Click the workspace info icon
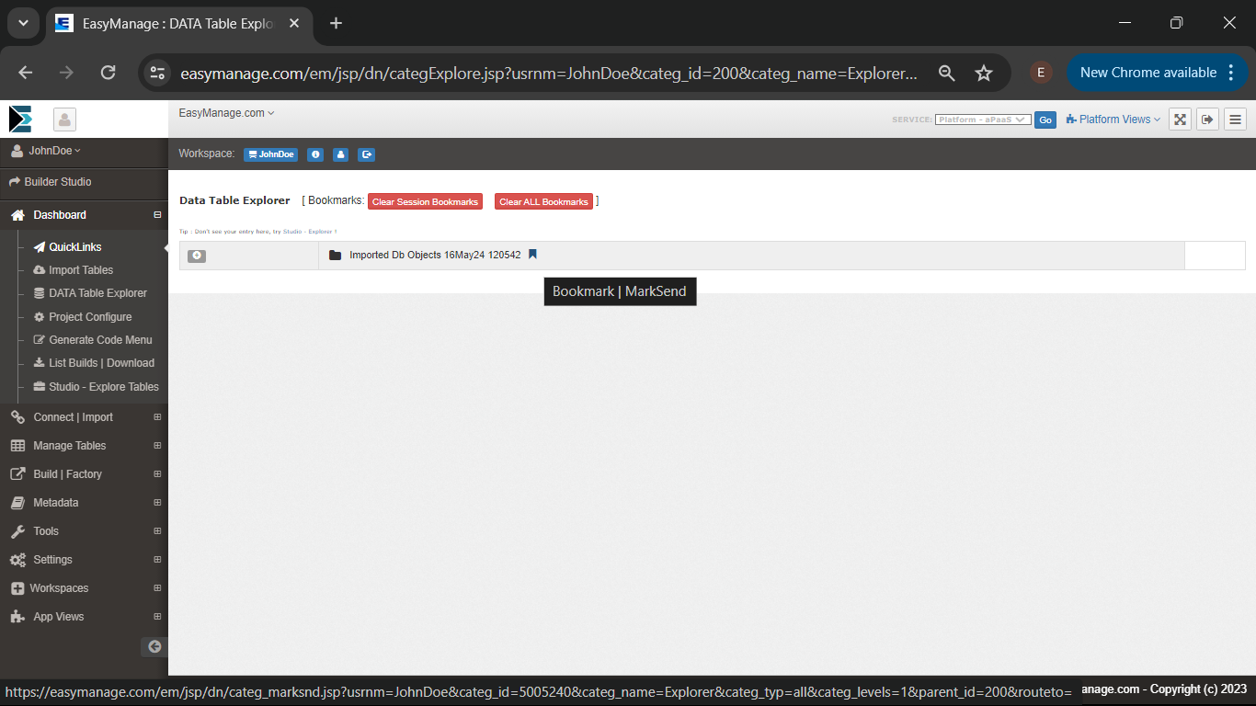This screenshot has width=1256, height=706. tap(315, 154)
